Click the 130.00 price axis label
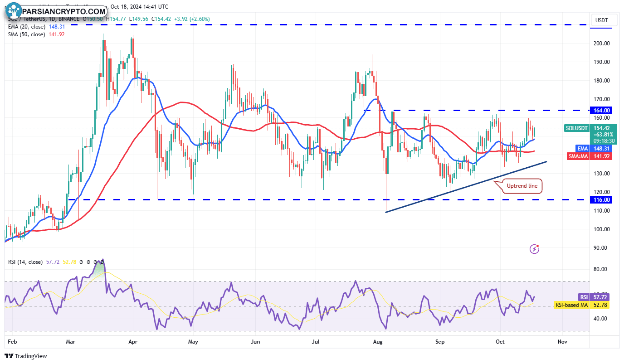Viewport: 624px width, 364px height. click(x=601, y=174)
